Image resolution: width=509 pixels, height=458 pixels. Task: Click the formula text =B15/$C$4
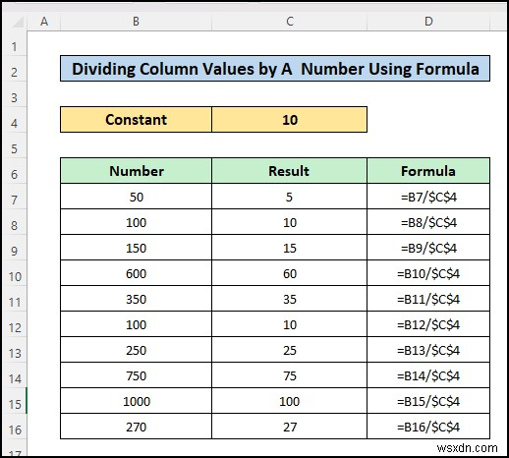[x=428, y=401]
